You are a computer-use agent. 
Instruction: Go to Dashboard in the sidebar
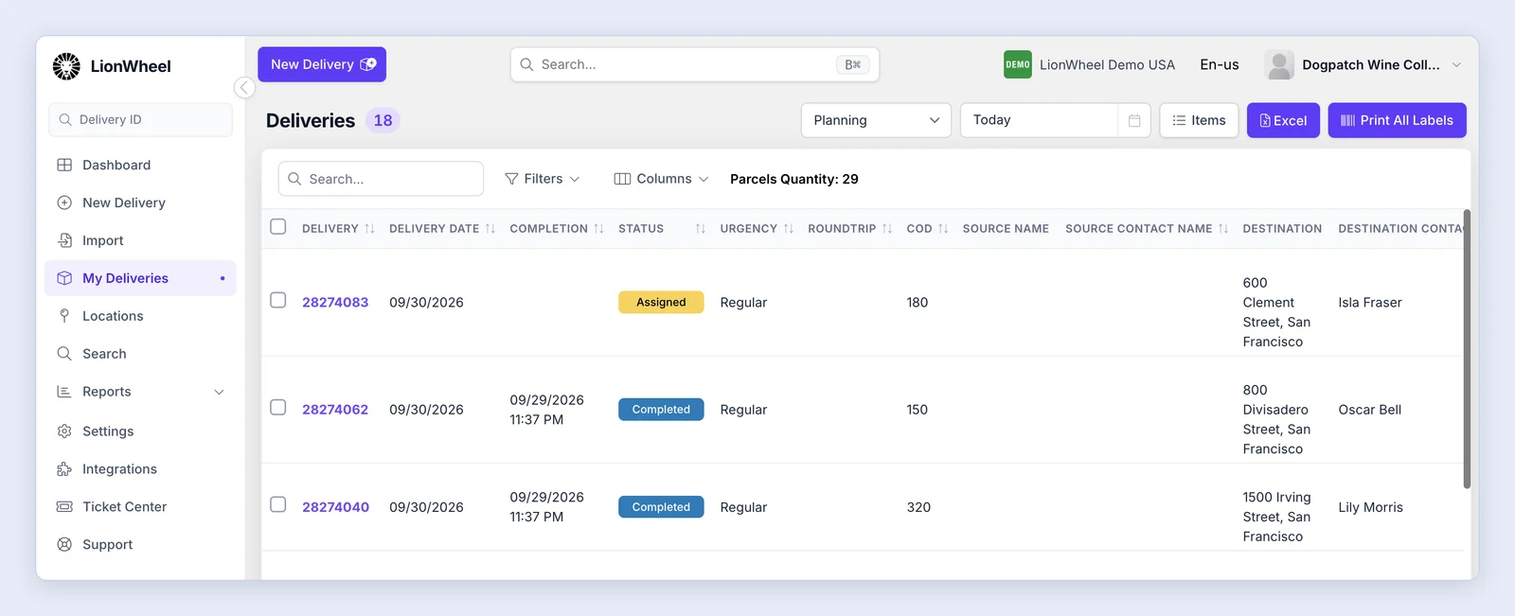140,165
